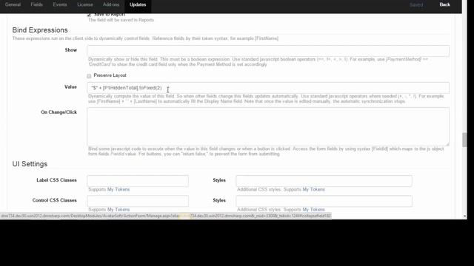Focus the On Change/Click textarea
The height and width of the screenshot is (266, 474).
coord(268,126)
